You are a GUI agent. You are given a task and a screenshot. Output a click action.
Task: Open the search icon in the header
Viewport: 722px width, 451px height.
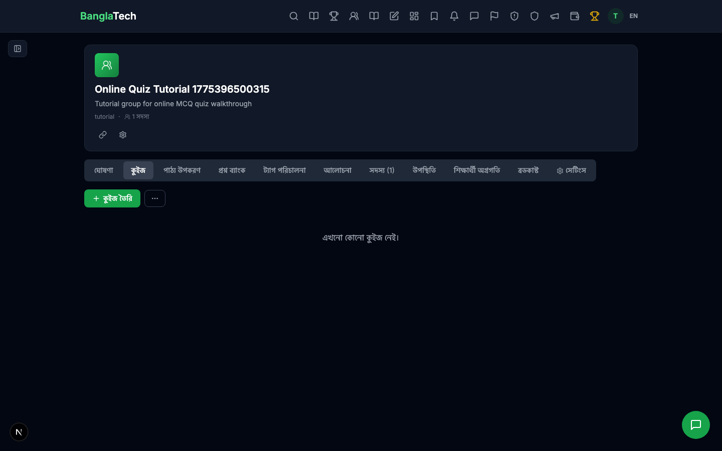click(294, 16)
